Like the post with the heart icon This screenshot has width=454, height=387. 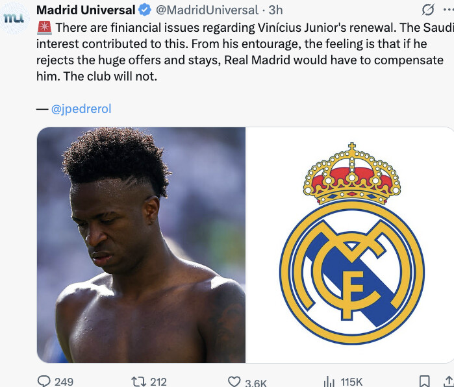234,382
